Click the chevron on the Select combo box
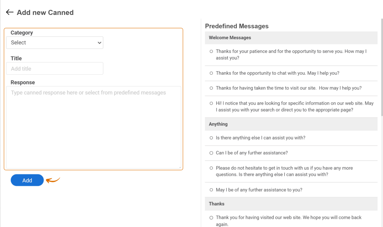Viewport: 383px width, 227px height. coord(99,43)
